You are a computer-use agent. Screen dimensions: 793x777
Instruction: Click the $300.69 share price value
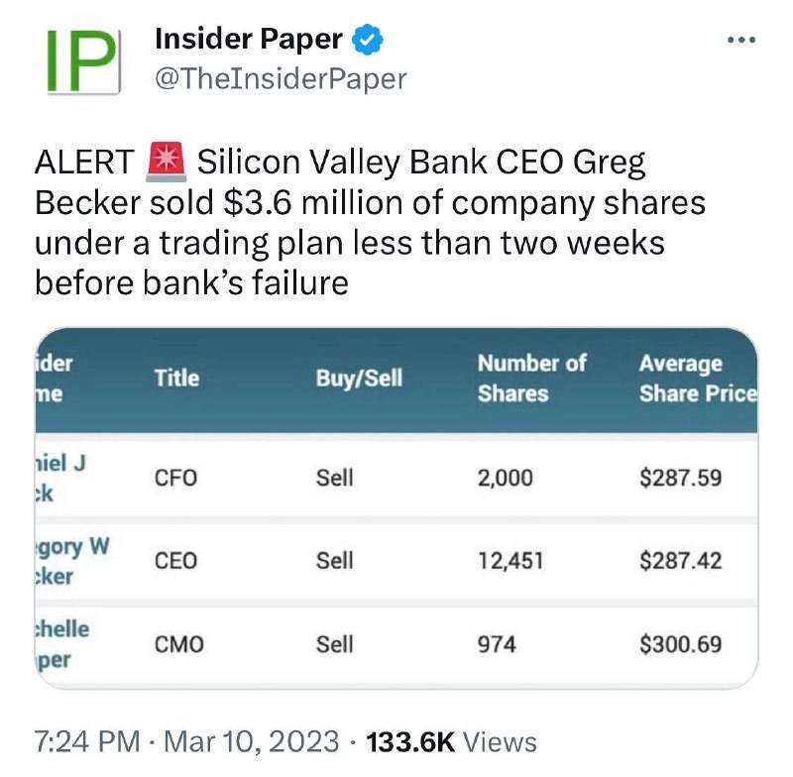(x=679, y=643)
